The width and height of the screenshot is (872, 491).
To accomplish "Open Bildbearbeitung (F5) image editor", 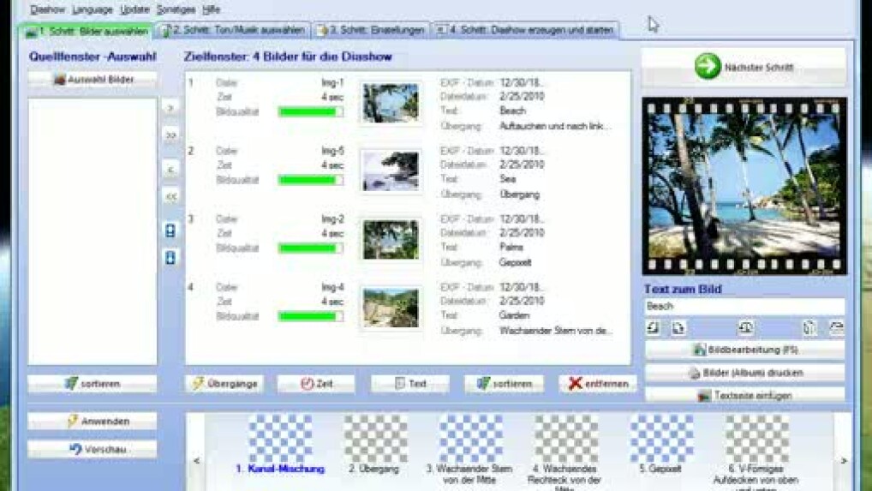I will (x=744, y=350).
